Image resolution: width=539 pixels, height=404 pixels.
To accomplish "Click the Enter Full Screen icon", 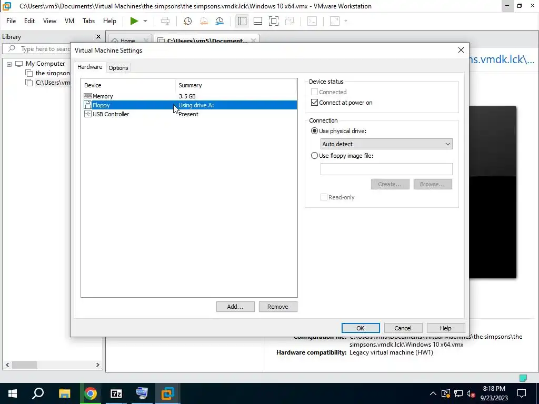I will (x=274, y=21).
